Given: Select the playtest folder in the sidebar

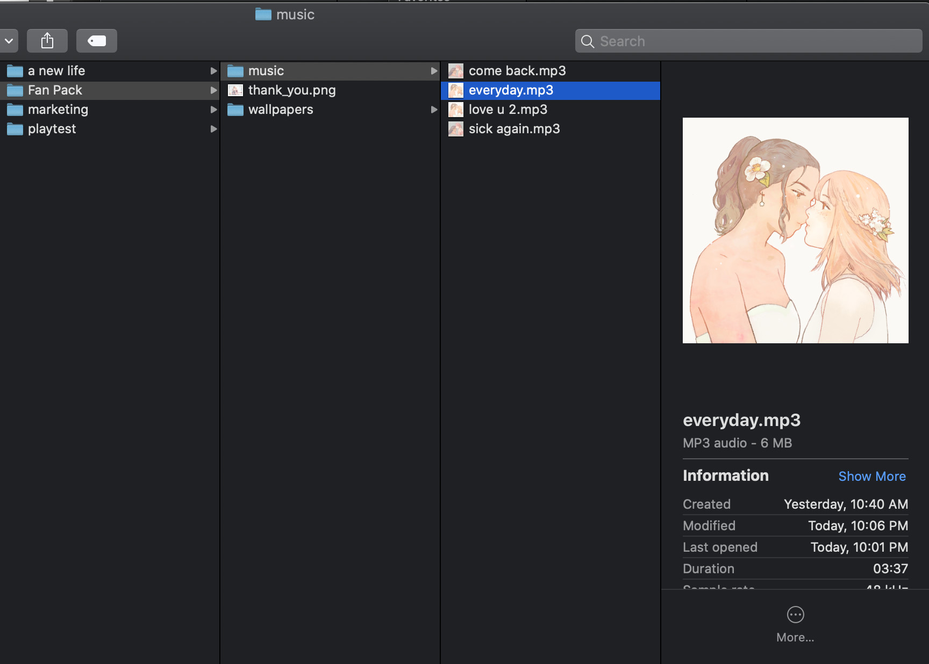Looking at the screenshot, I should pos(52,129).
